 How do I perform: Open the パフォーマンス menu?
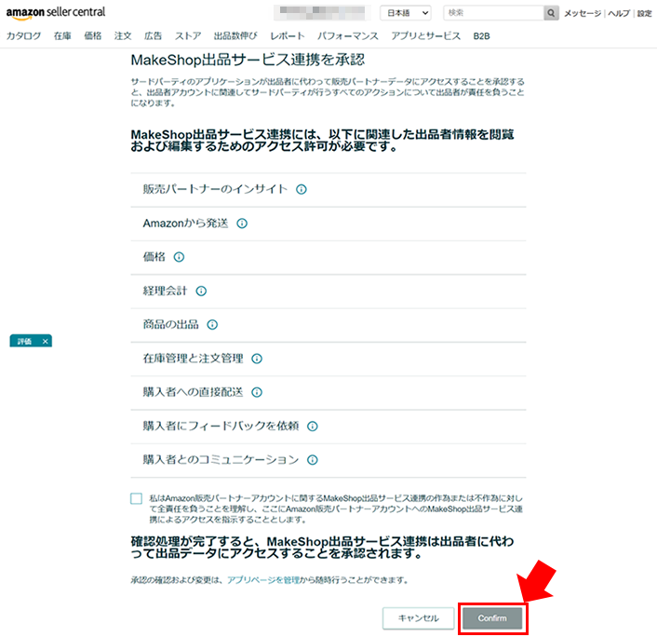coord(348,36)
